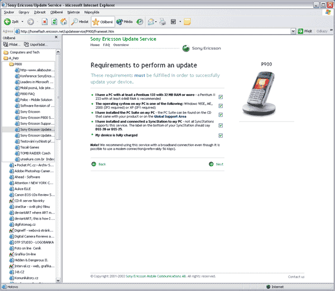The image size is (335, 291).
Task: Click Sony Ericsson logo icon
Action: (186, 48)
